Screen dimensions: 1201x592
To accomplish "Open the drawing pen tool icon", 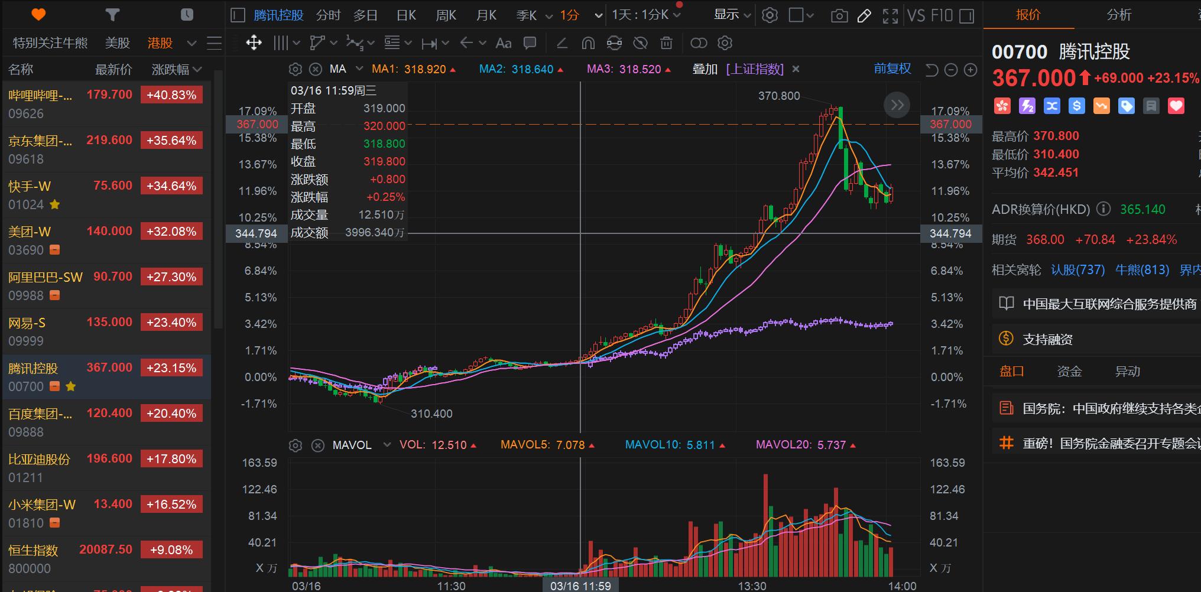I will click(865, 16).
